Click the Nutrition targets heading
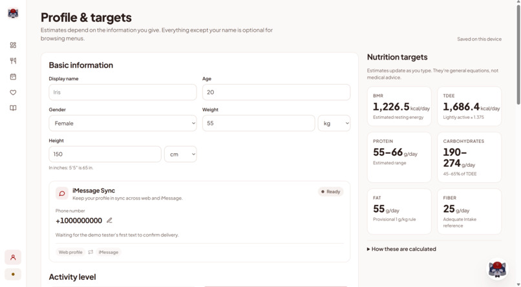Screen dimensions: 521x287 pos(397,57)
